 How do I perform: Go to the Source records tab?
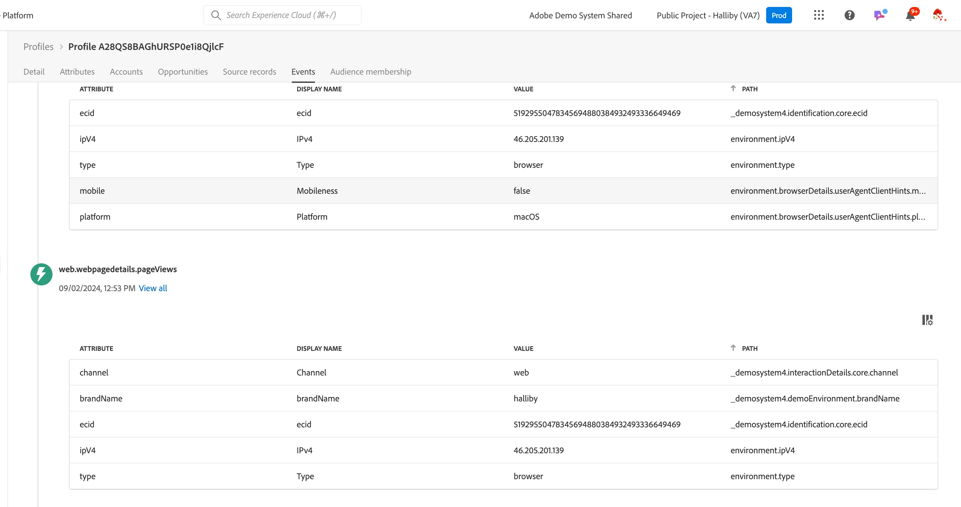(x=250, y=71)
